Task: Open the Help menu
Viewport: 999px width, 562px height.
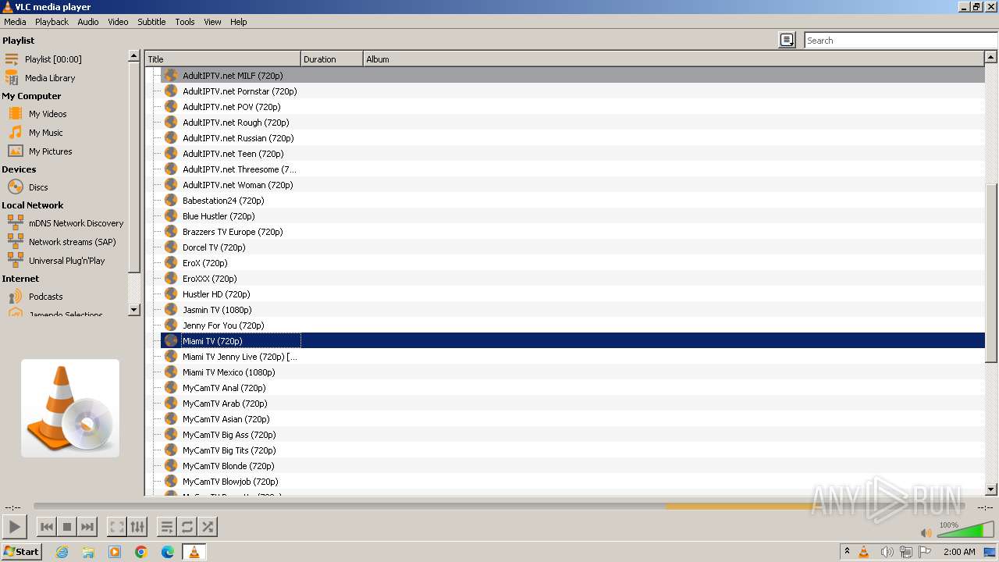Action: click(x=239, y=22)
